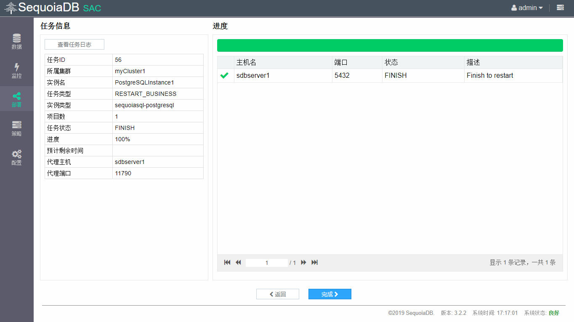Open the 策略 (Strategy) sidebar panel
Screen dimensions: 574x322
point(16,128)
